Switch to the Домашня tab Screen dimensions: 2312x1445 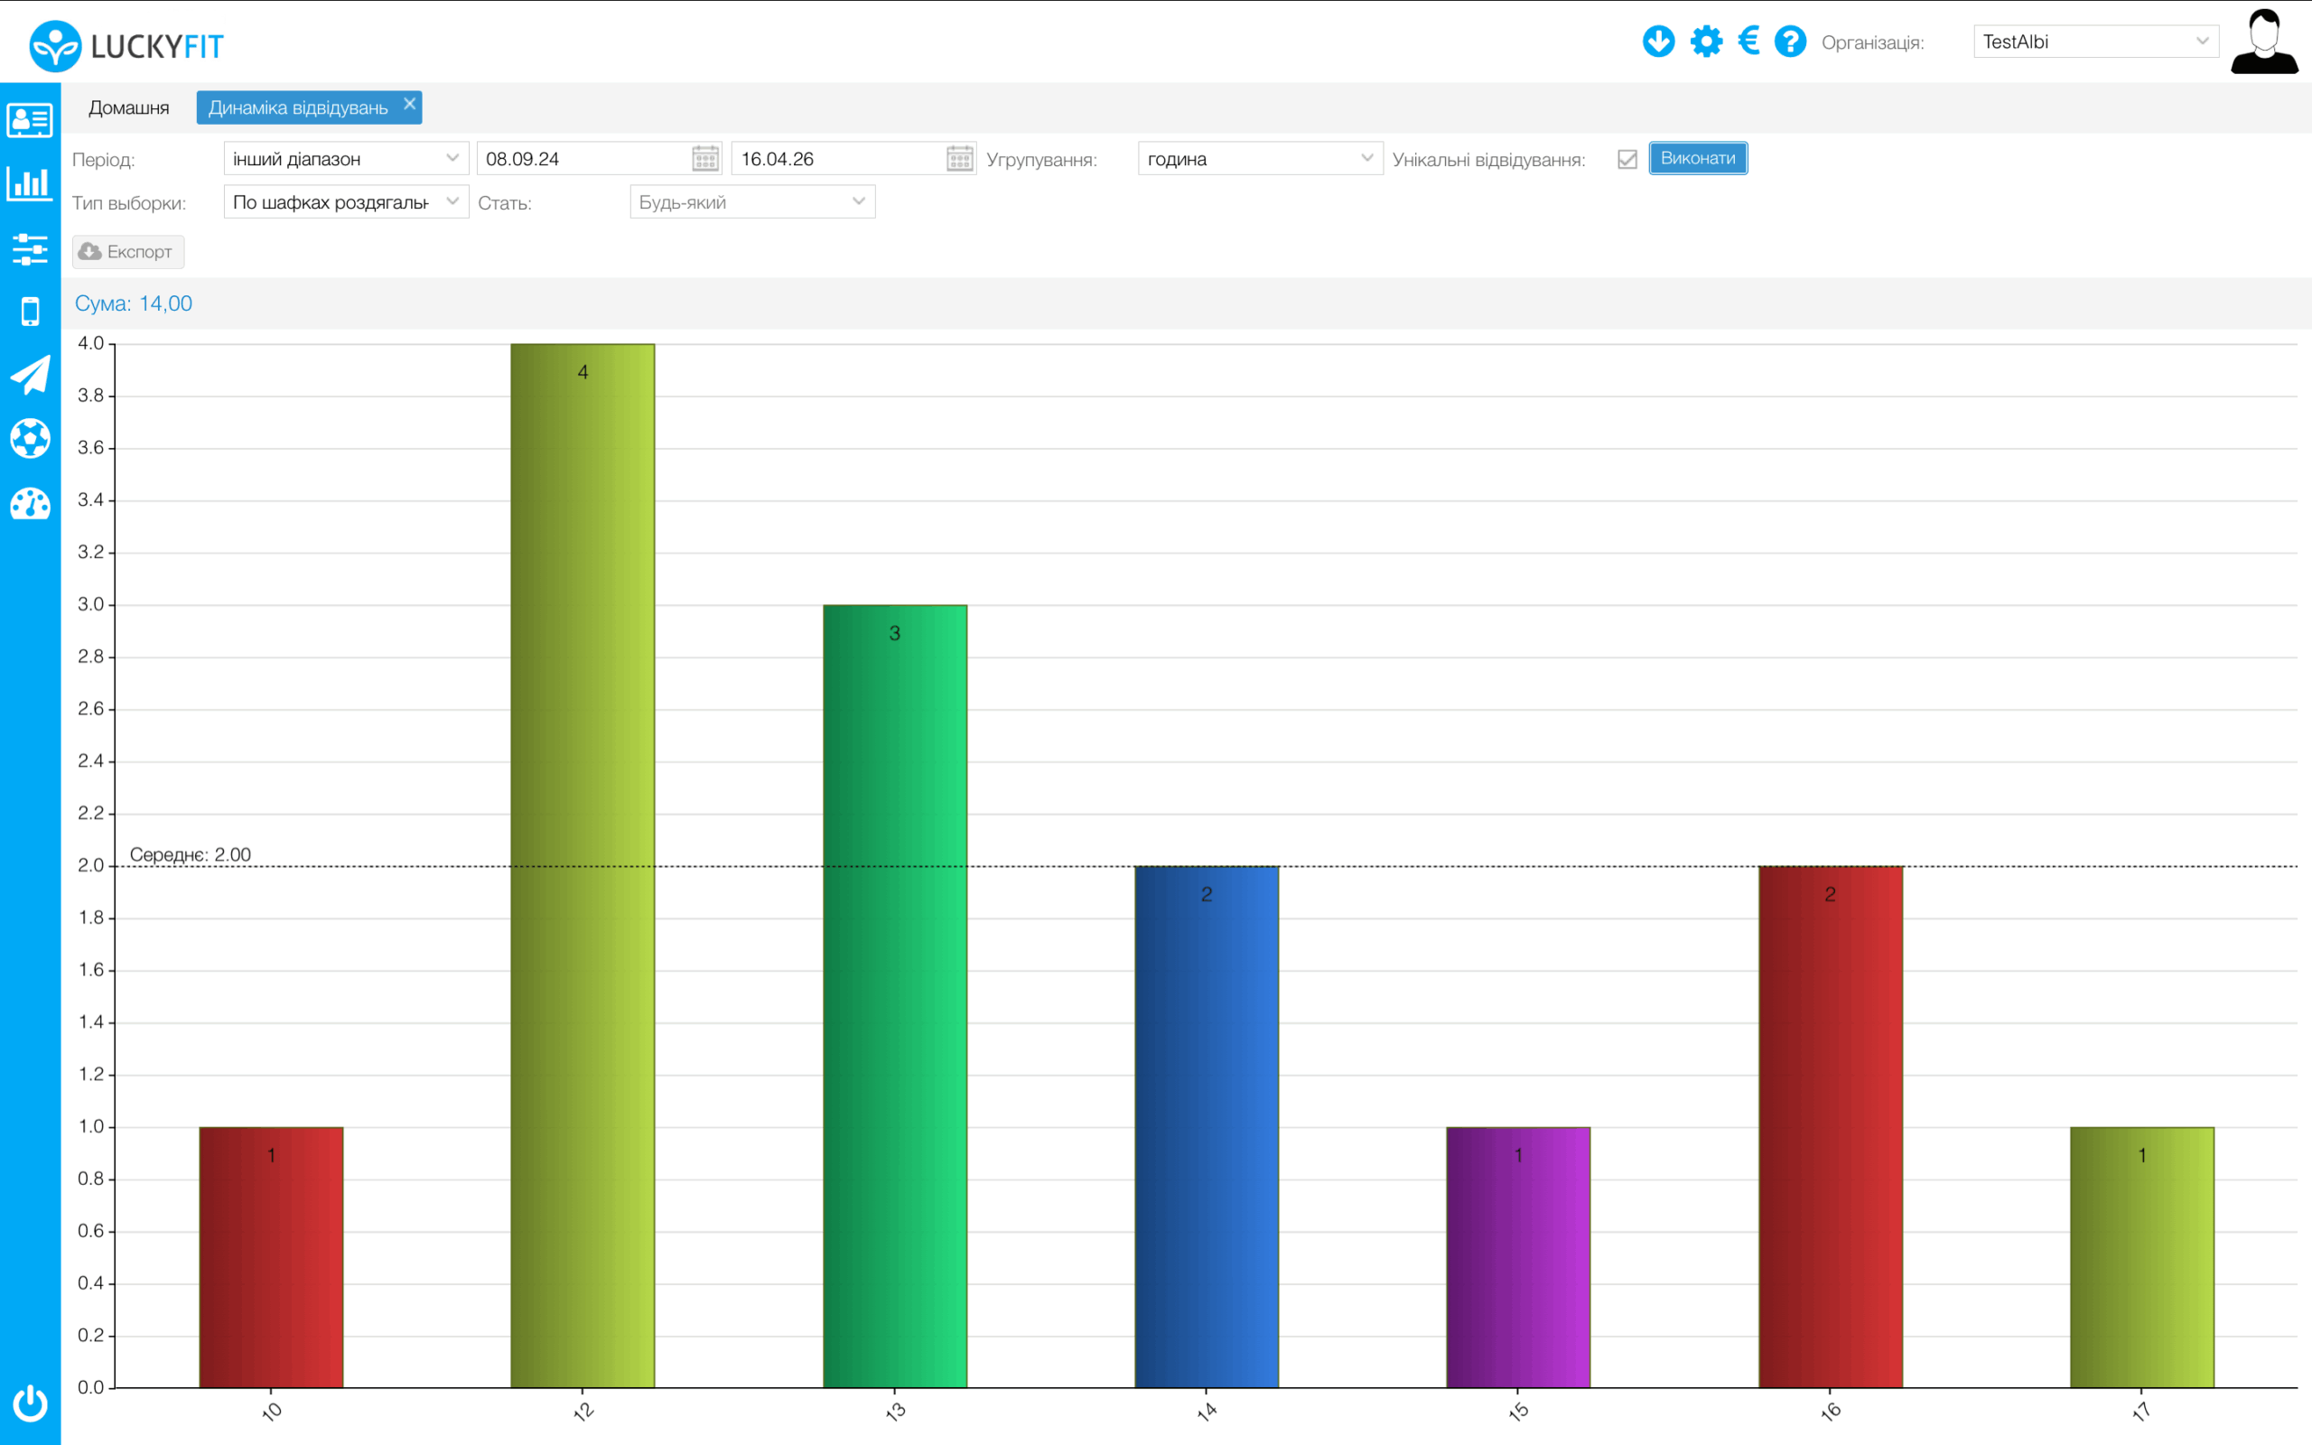click(129, 108)
